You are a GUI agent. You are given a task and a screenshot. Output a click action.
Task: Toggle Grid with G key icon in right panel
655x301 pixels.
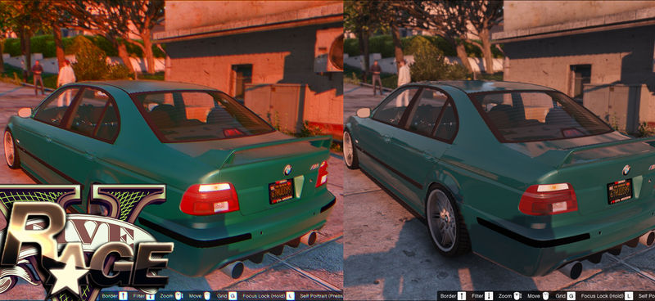pos(571,296)
